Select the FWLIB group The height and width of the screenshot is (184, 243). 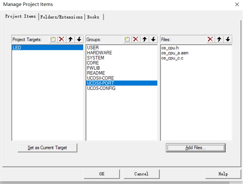click(121, 68)
